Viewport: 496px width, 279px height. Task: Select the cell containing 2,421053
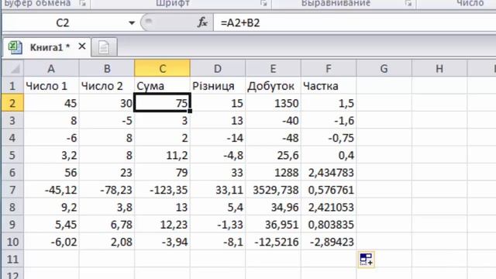point(329,207)
